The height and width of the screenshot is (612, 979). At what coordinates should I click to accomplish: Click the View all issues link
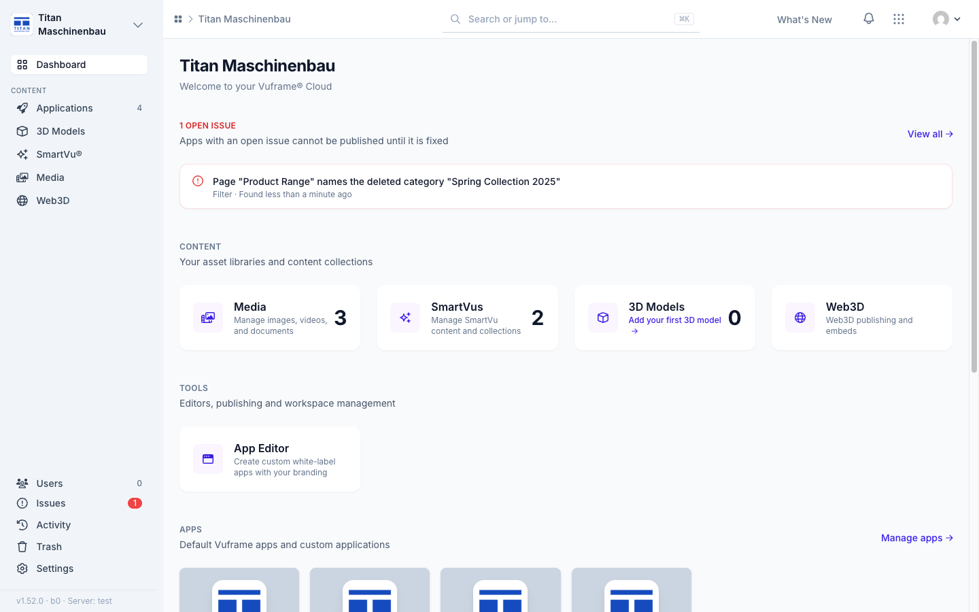point(930,134)
